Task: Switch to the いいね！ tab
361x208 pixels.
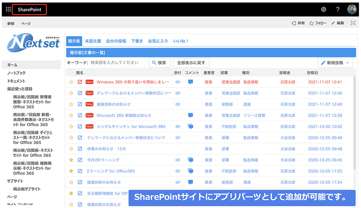Action: [181, 41]
